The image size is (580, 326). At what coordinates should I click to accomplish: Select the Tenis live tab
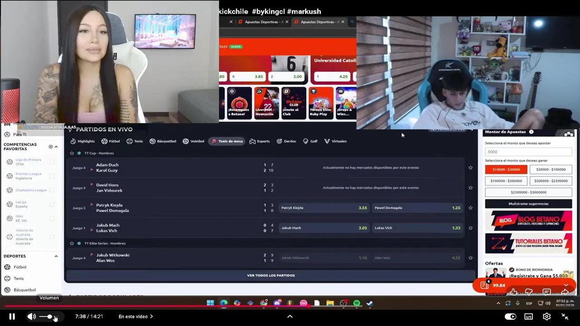pos(135,141)
